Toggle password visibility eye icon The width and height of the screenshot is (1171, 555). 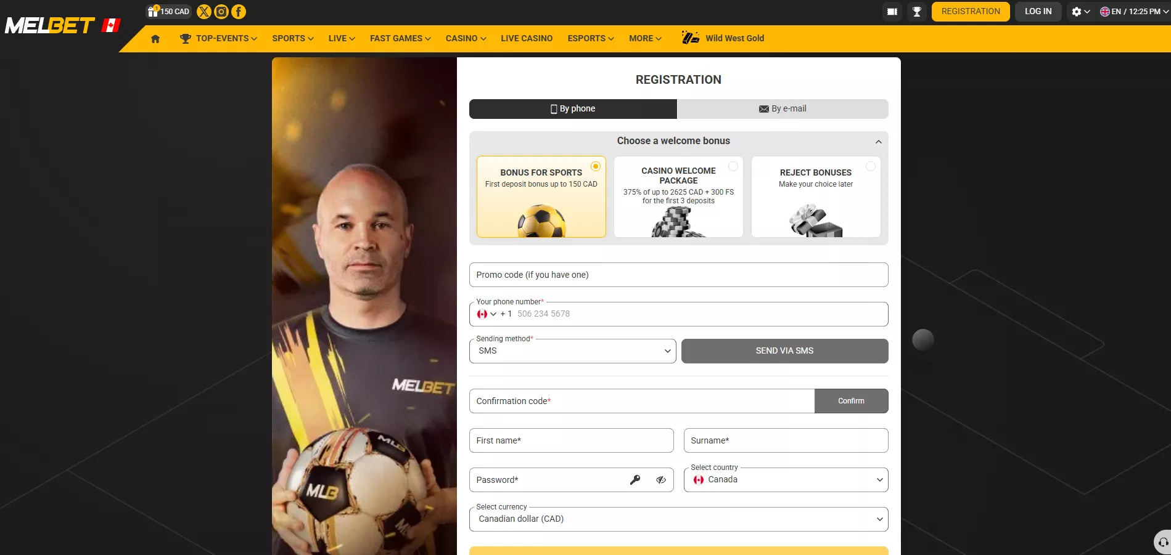click(661, 480)
